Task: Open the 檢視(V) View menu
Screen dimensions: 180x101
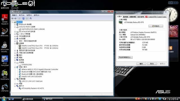Action: (29, 15)
